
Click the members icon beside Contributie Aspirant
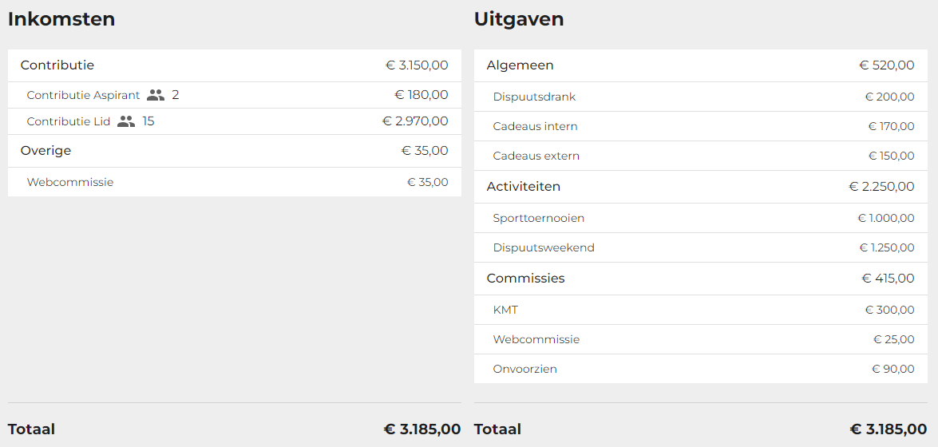[156, 95]
